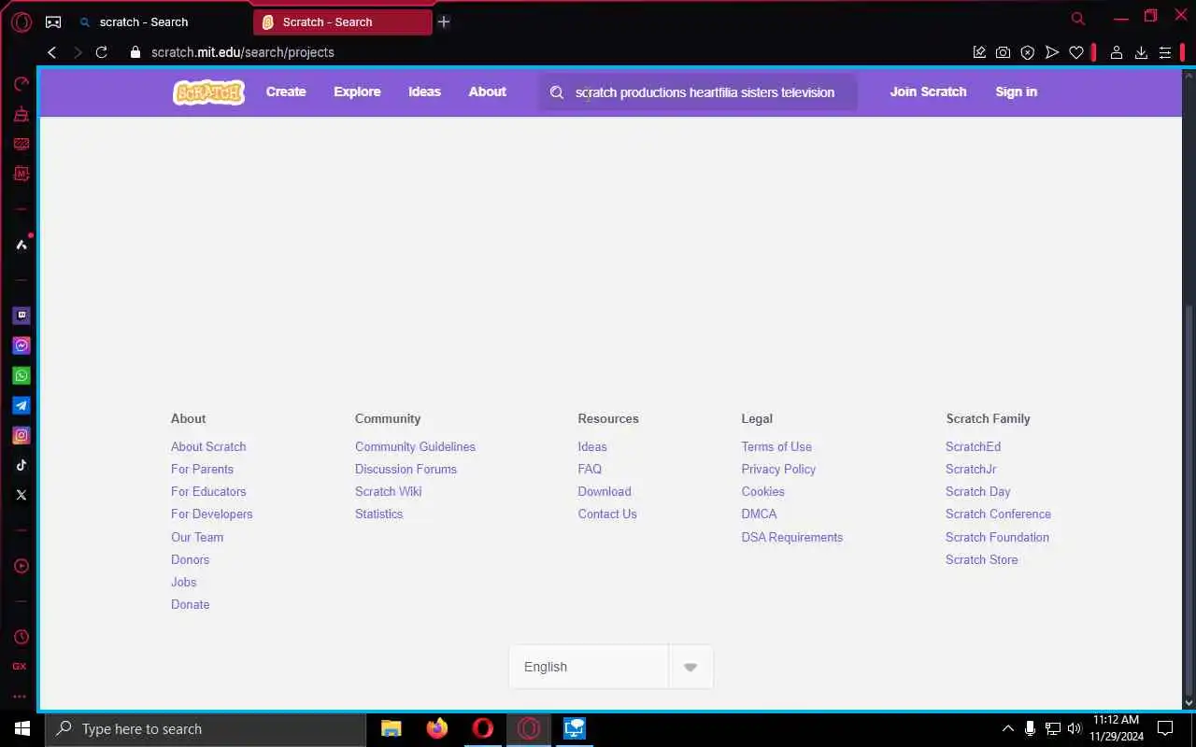Open the volume control in system tray
Image resolution: width=1196 pixels, height=747 pixels.
click(x=1075, y=728)
